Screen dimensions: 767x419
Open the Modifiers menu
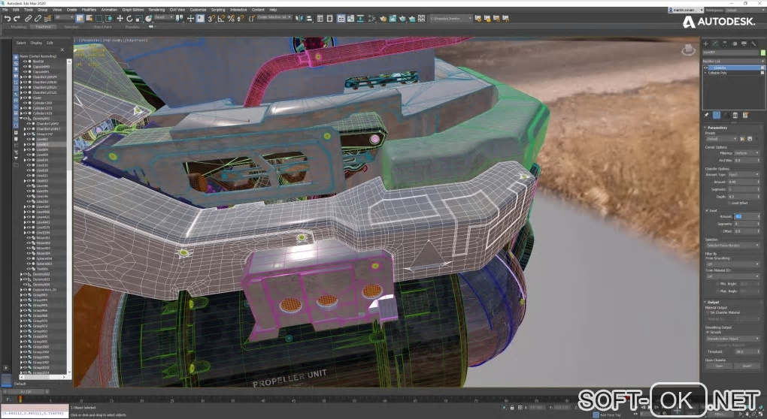(x=89, y=10)
